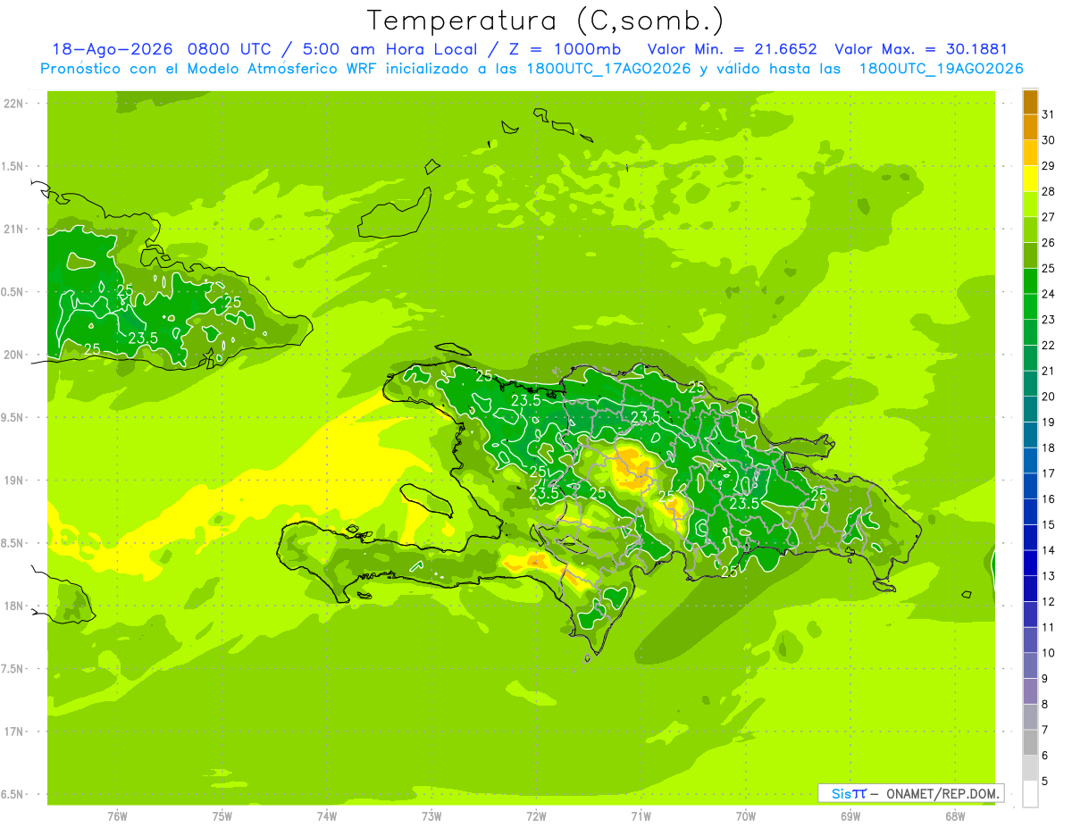Click the 18N latitude axis label

click(15, 606)
